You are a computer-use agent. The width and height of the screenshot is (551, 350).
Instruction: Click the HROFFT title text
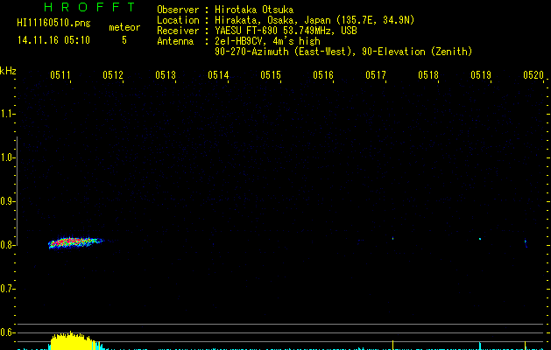pyautogui.click(x=89, y=7)
